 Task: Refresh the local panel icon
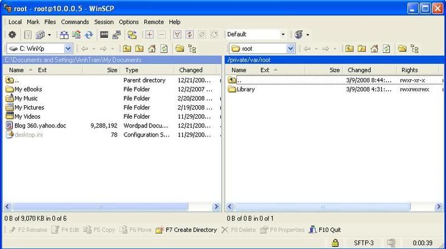pos(164,48)
